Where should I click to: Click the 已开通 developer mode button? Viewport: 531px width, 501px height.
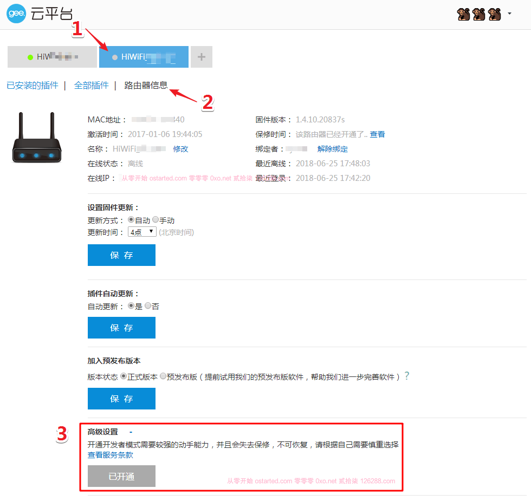pos(121,476)
